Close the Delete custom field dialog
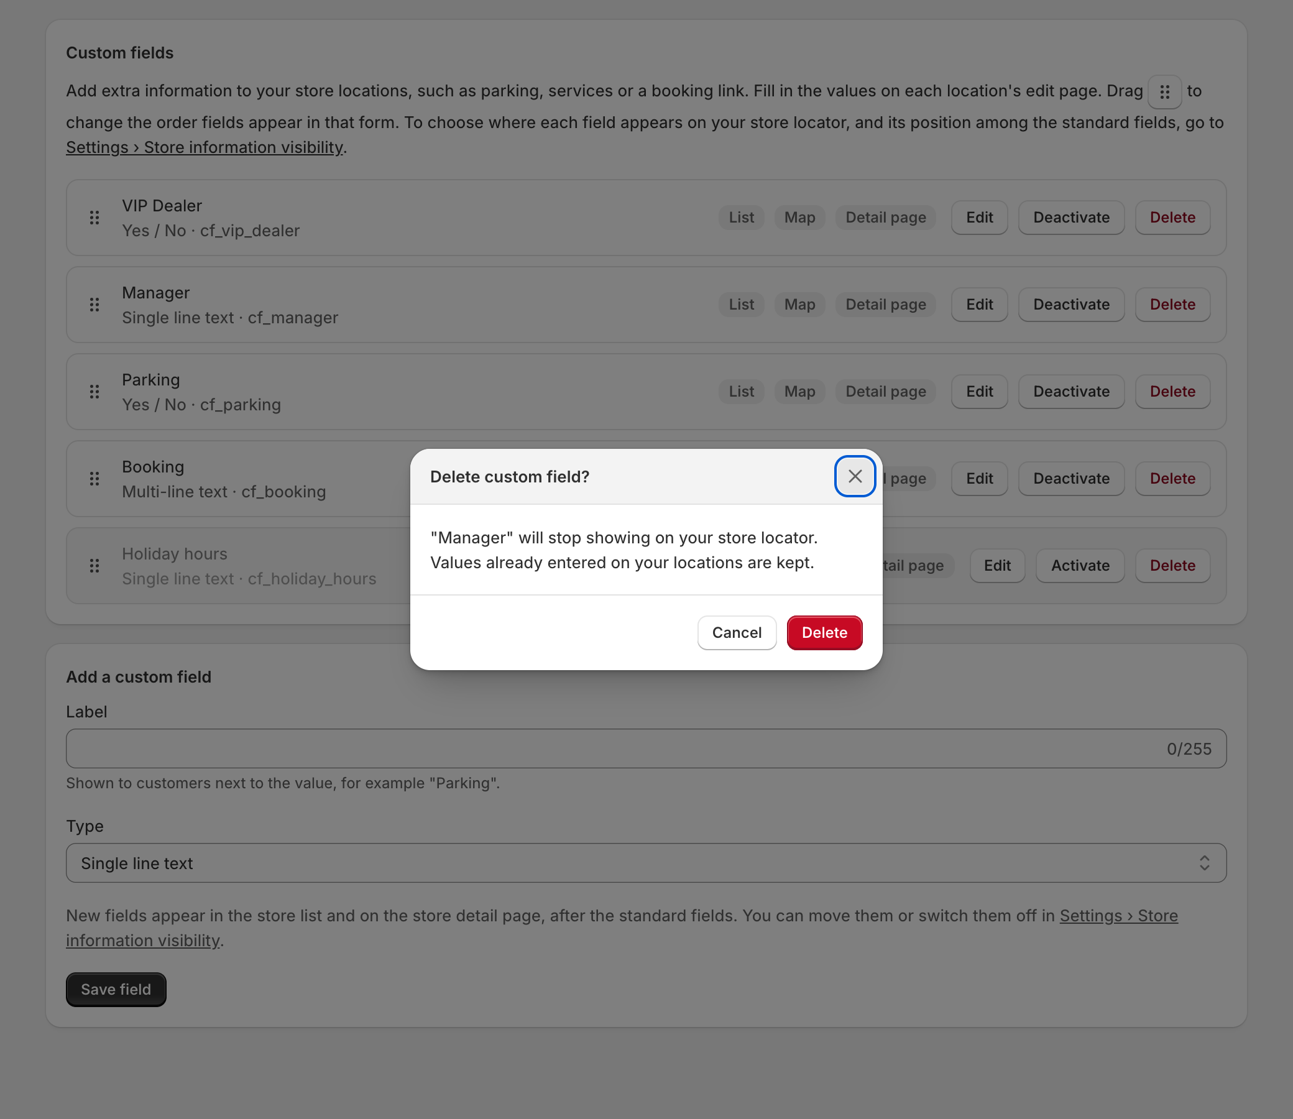This screenshot has width=1293, height=1119. (855, 476)
